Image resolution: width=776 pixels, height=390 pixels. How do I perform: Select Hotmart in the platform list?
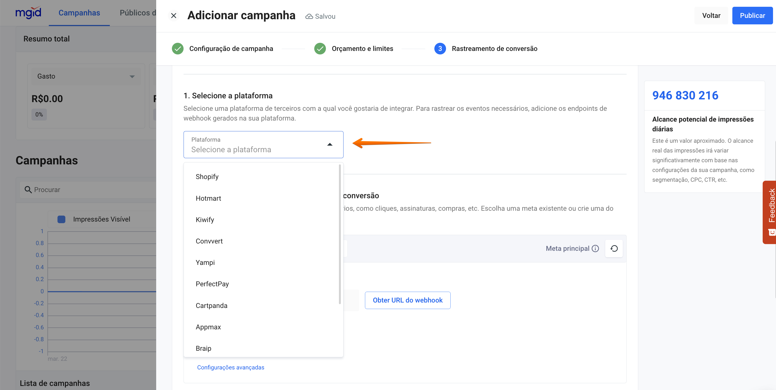coord(208,198)
